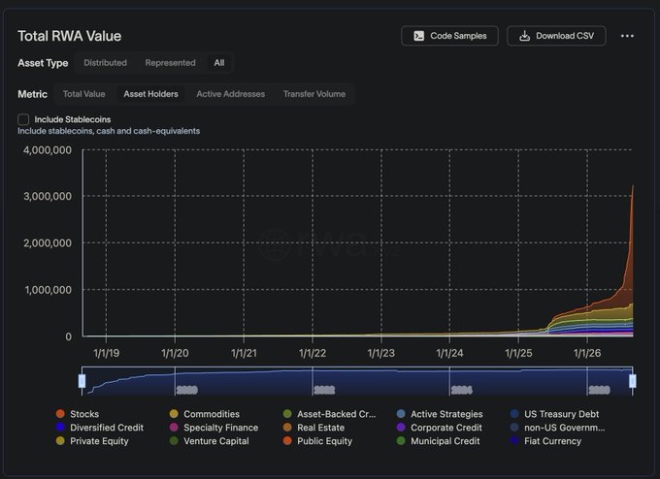This screenshot has height=479, width=660.
Task: Switch metric to Active Addresses
Action: (x=231, y=94)
